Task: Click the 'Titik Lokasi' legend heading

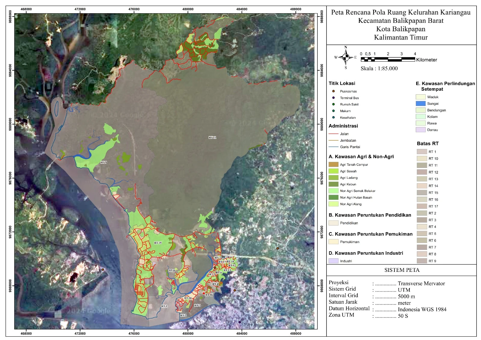Action: coord(342,83)
